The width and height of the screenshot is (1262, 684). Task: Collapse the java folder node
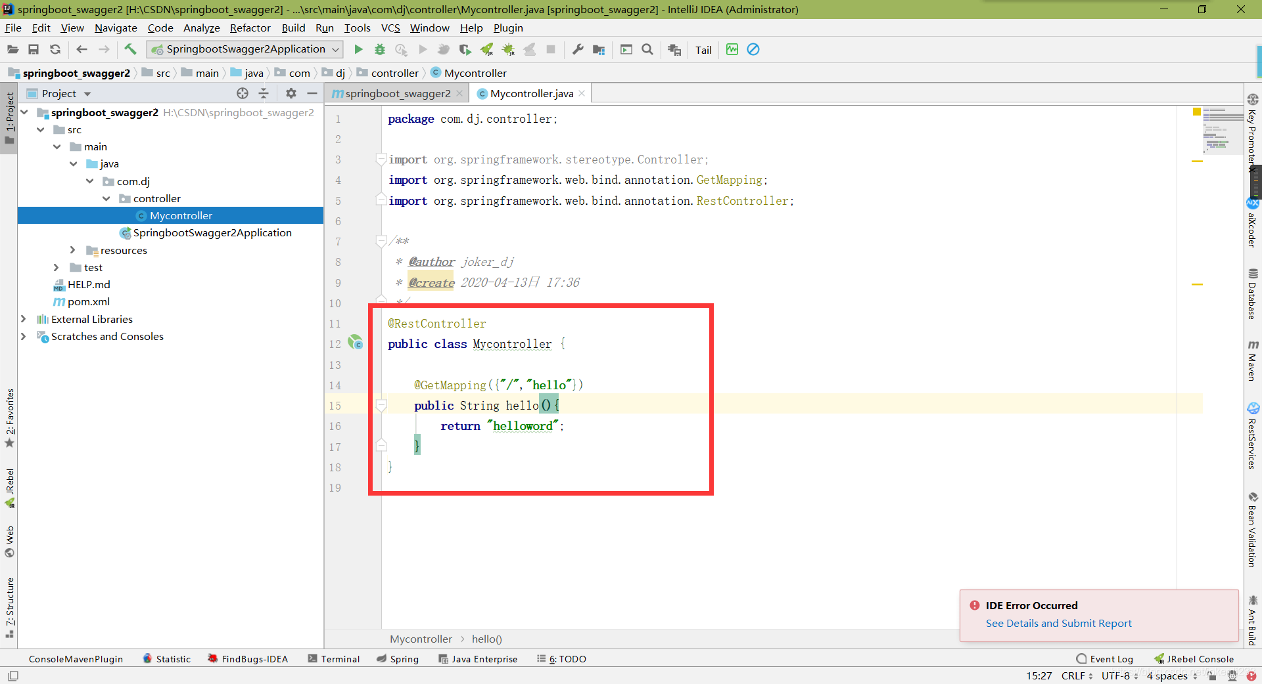(x=73, y=163)
